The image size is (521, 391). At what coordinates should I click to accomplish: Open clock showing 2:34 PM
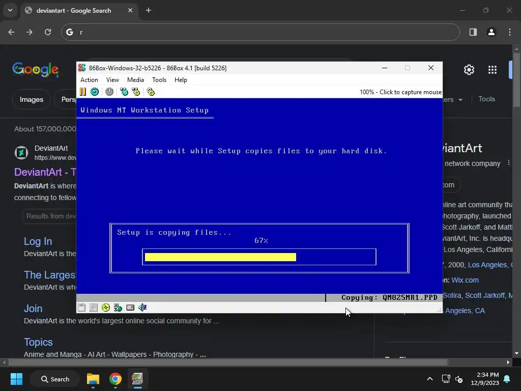[x=485, y=379]
